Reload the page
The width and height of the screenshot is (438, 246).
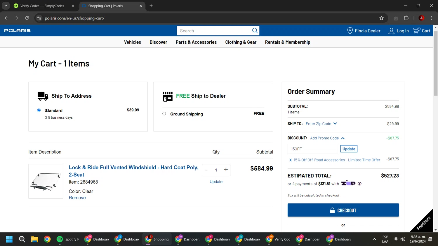[27, 18]
